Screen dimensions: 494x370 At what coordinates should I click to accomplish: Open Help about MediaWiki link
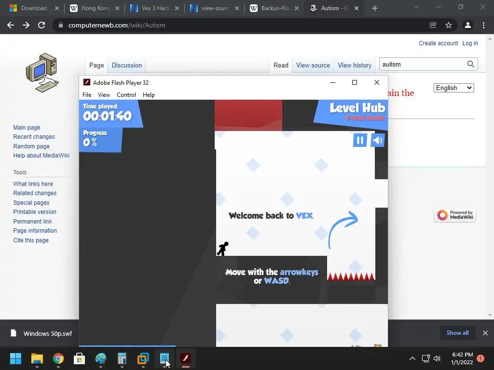click(41, 156)
